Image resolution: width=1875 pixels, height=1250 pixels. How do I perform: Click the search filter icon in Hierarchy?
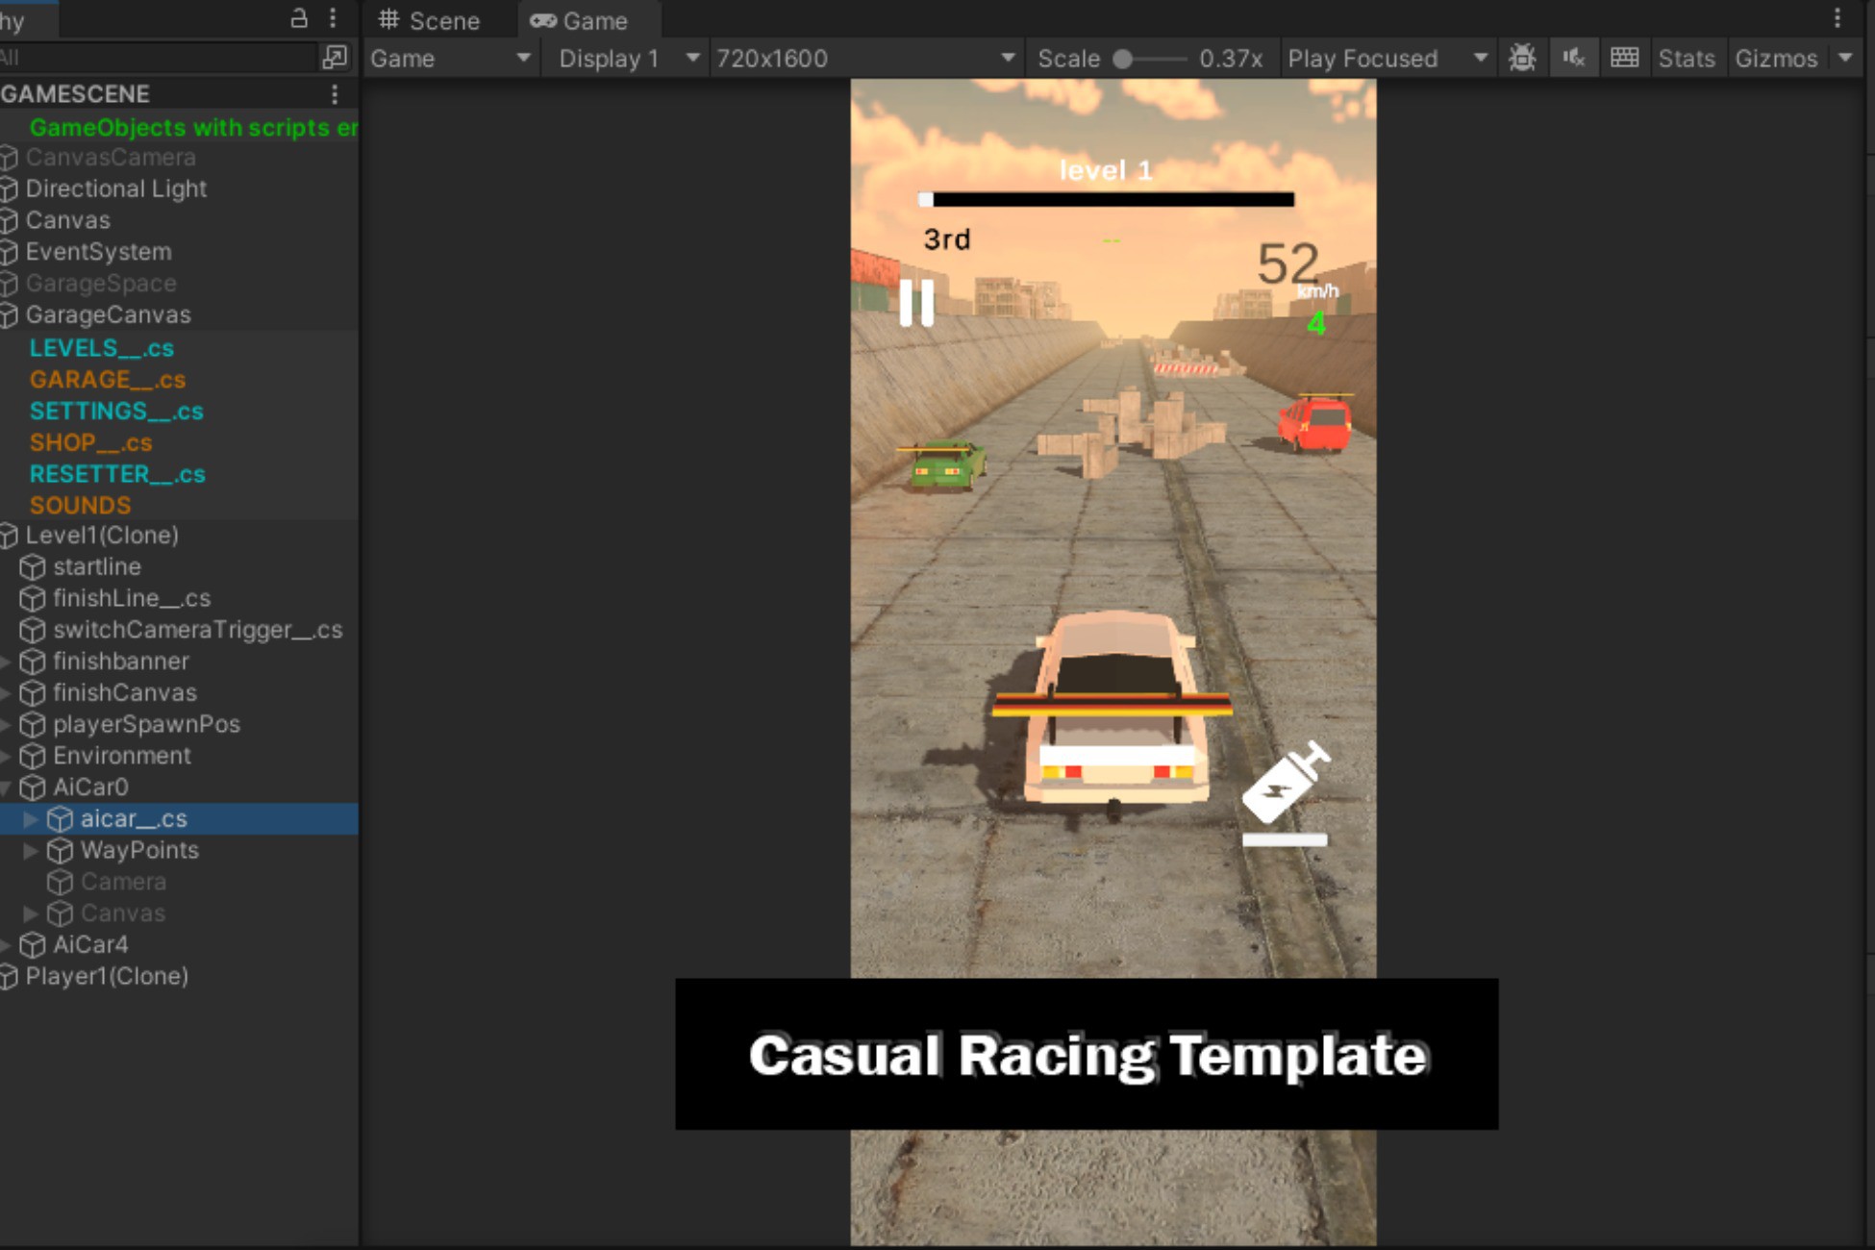coord(336,57)
